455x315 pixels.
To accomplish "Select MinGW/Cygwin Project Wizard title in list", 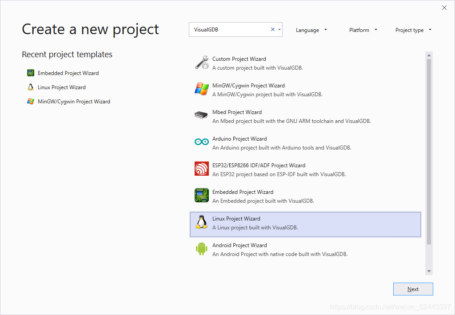I will 249,86.
